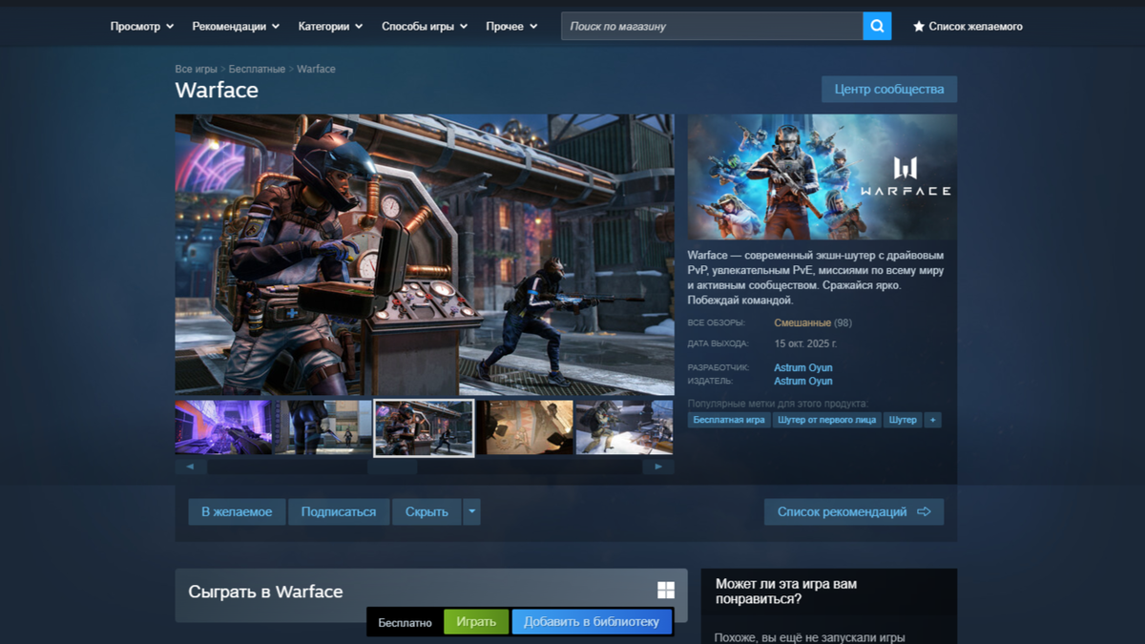
Task: Go to Все игры breadcrumb
Action: point(196,70)
